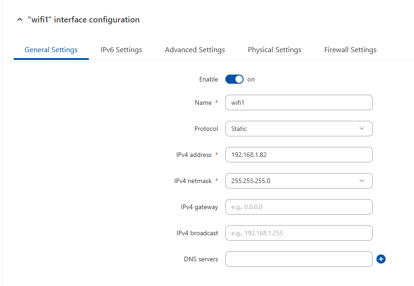
Task: Click the "Protocol" field label
Action: (206, 129)
